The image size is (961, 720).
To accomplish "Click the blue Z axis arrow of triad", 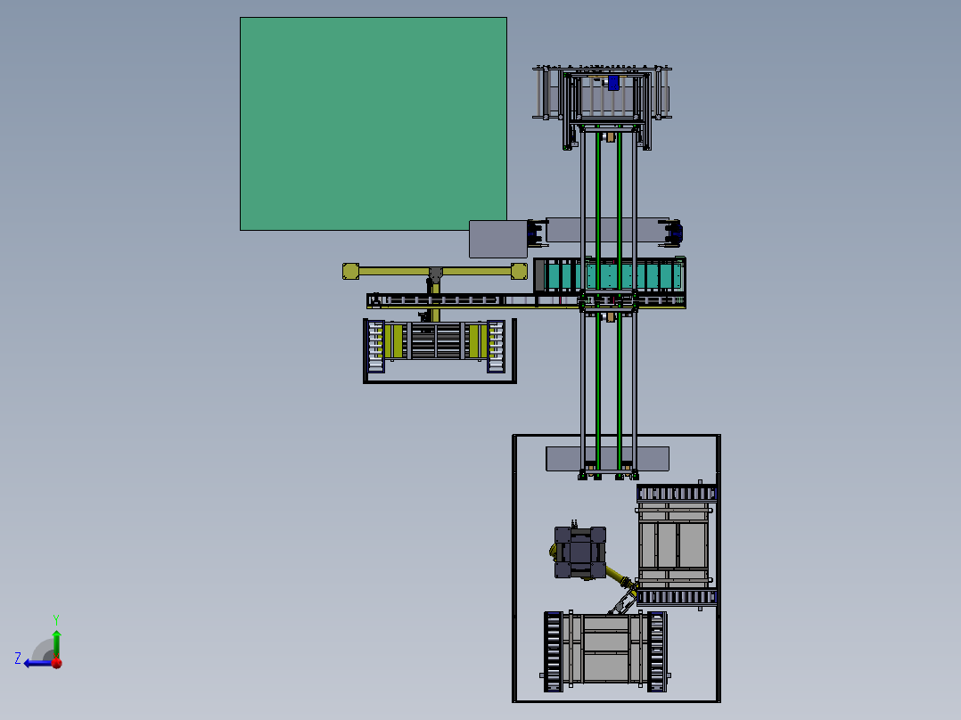I will [x=38, y=663].
